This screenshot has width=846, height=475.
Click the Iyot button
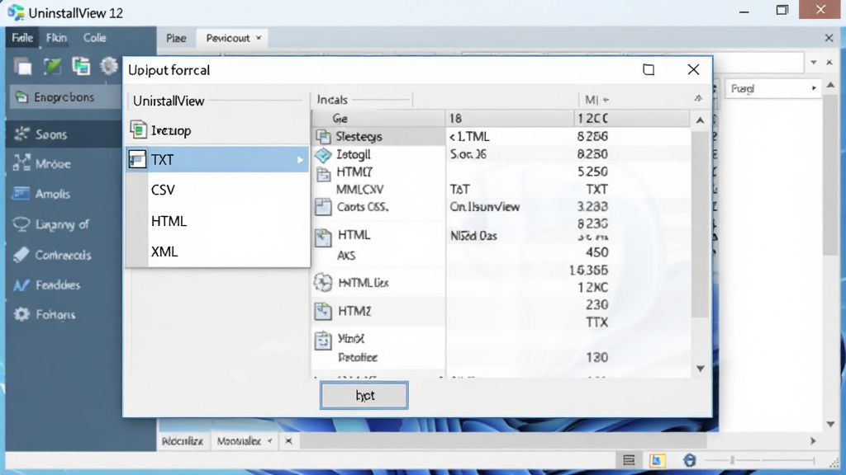tap(364, 396)
